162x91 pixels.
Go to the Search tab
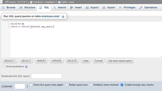tap(59, 7)
